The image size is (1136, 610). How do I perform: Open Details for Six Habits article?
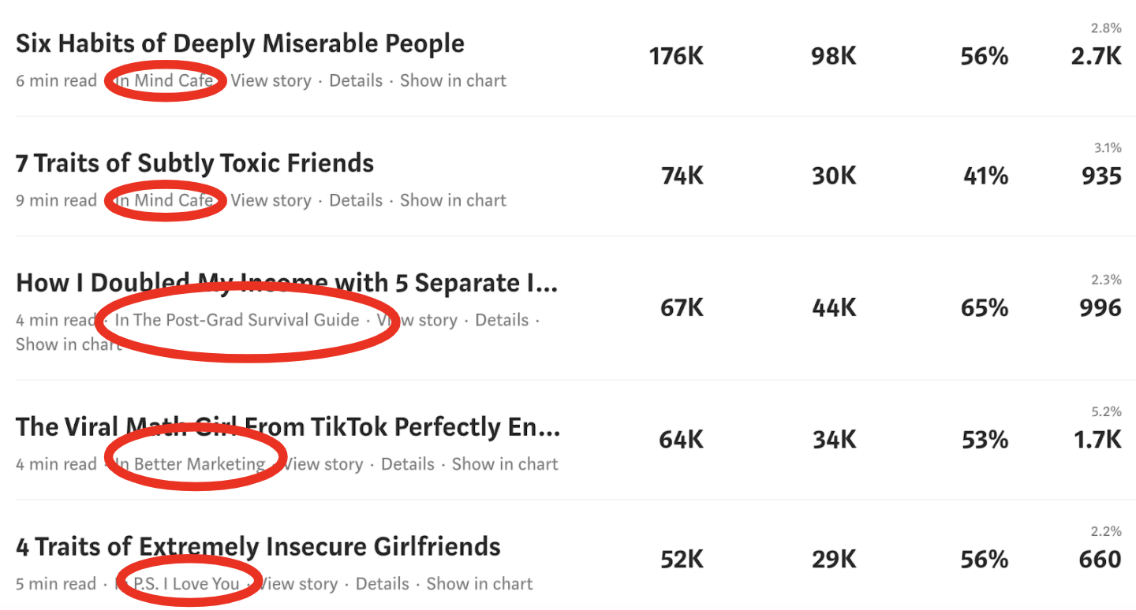356,80
